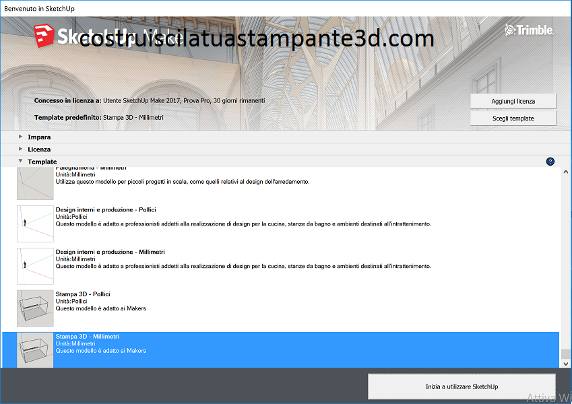The width and height of the screenshot is (572, 404).
Task: Select Stampa 3D - Pollici template thumbnail
Action: 35,308
